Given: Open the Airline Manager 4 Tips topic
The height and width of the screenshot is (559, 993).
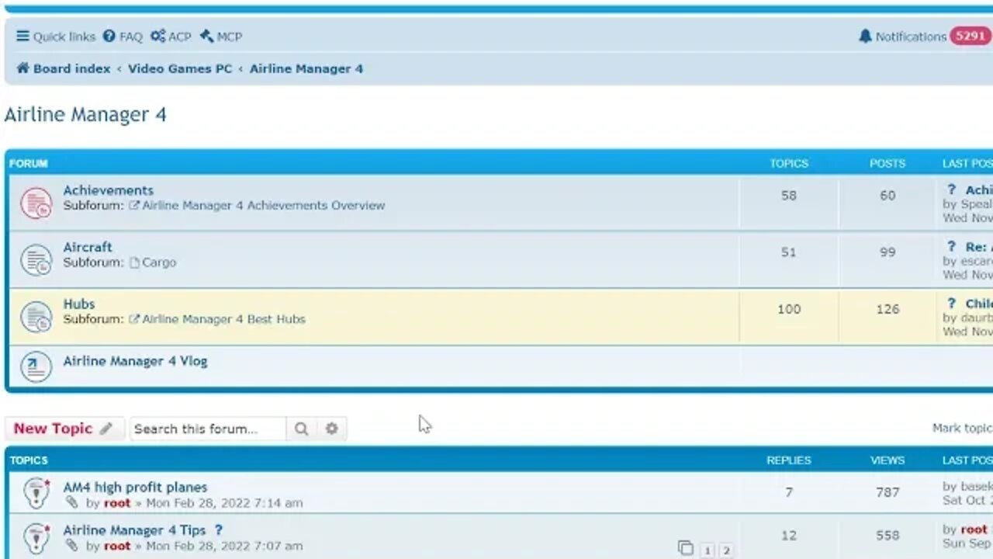Looking at the screenshot, I should point(134,530).
